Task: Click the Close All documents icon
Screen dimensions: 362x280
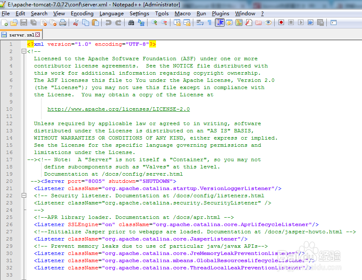Action: click(53, 22)
